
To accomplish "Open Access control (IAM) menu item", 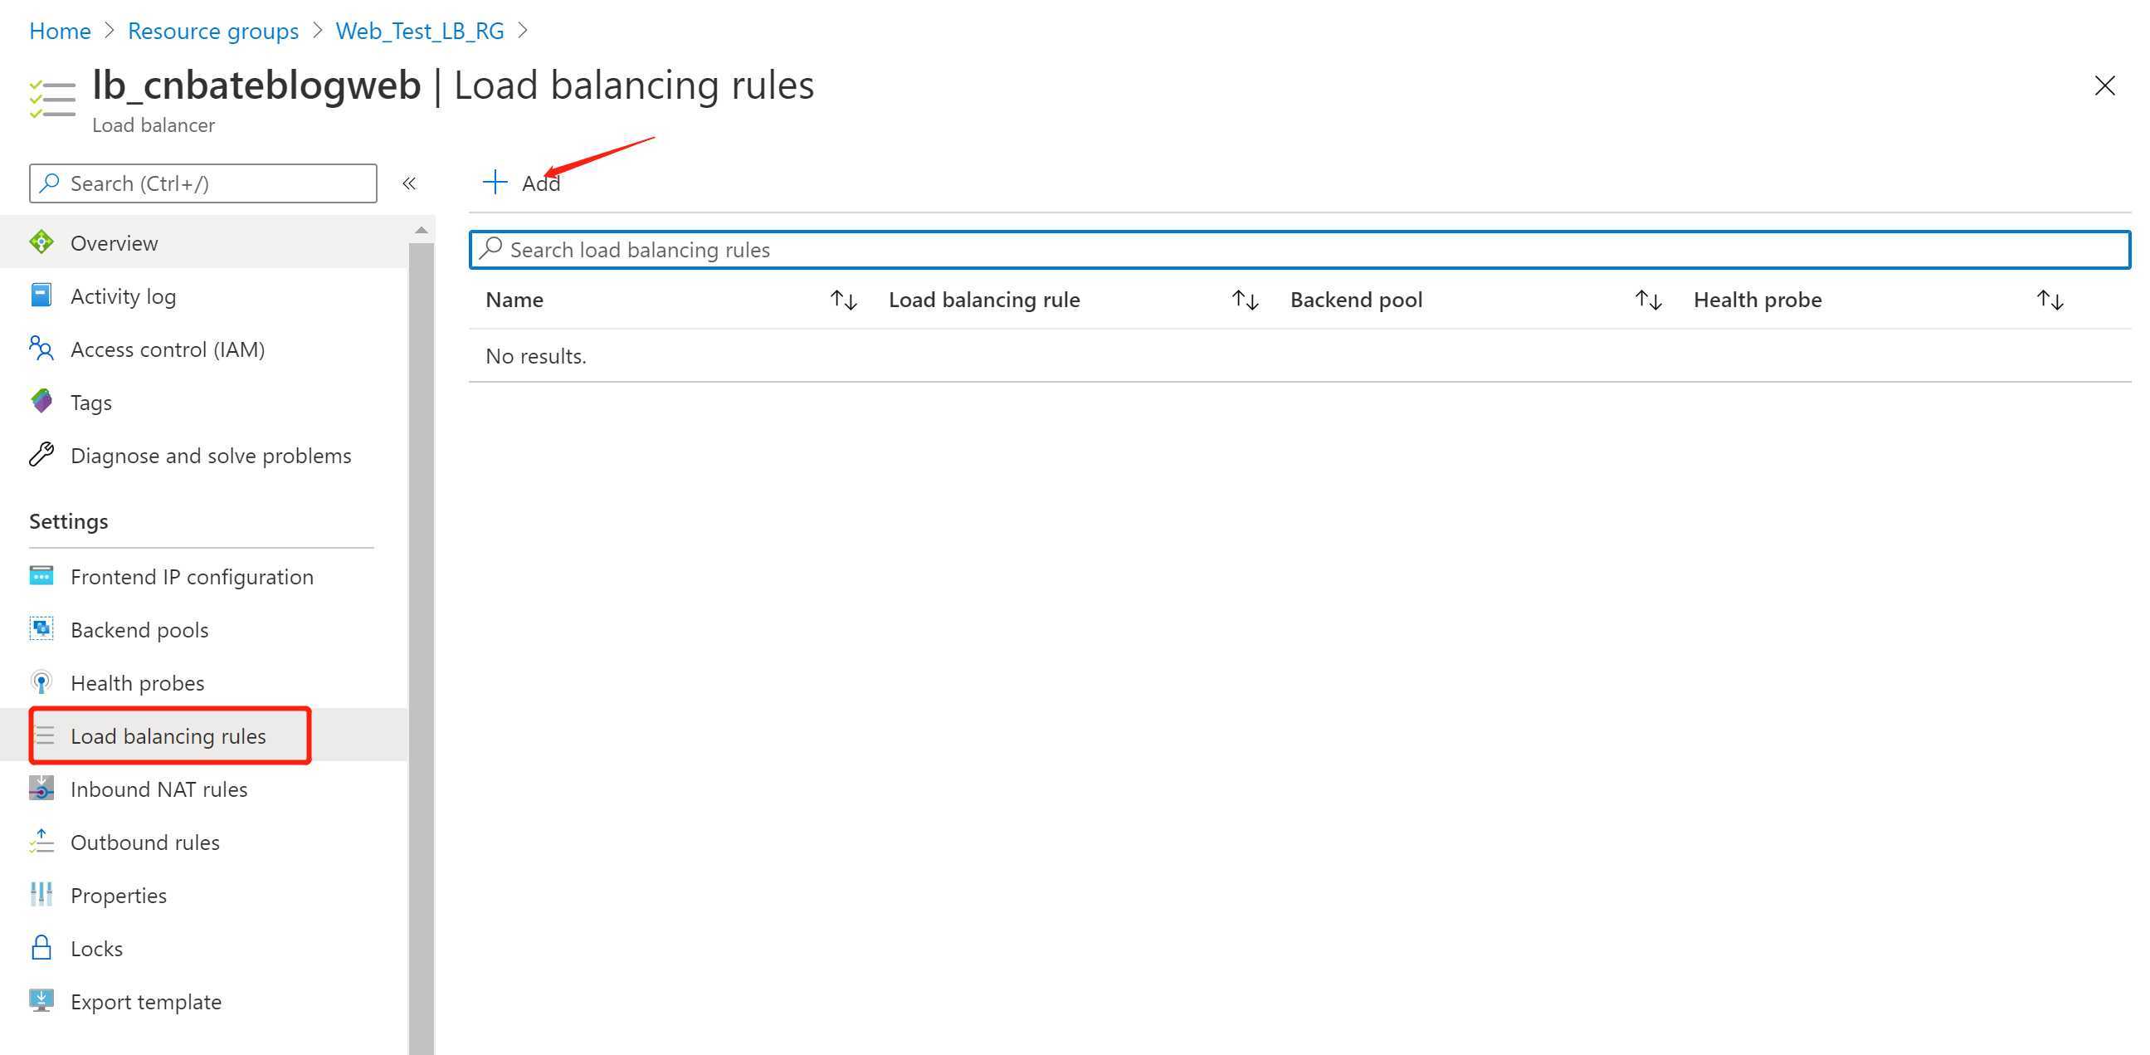I will pos(204,348).
